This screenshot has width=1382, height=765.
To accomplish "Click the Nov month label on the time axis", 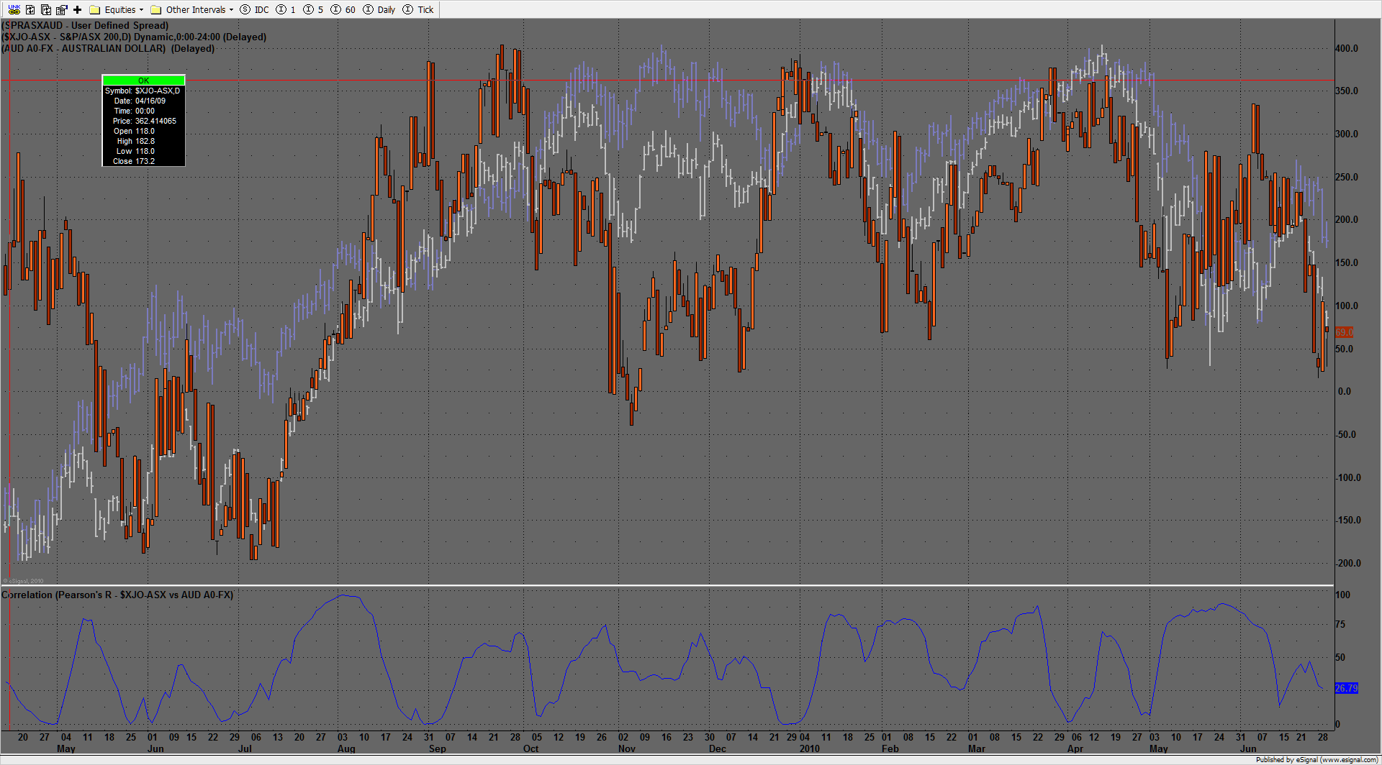I will (x=627, y=748).
